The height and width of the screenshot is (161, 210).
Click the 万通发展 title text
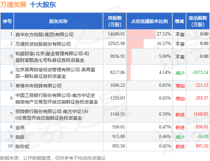click(13, 5)
